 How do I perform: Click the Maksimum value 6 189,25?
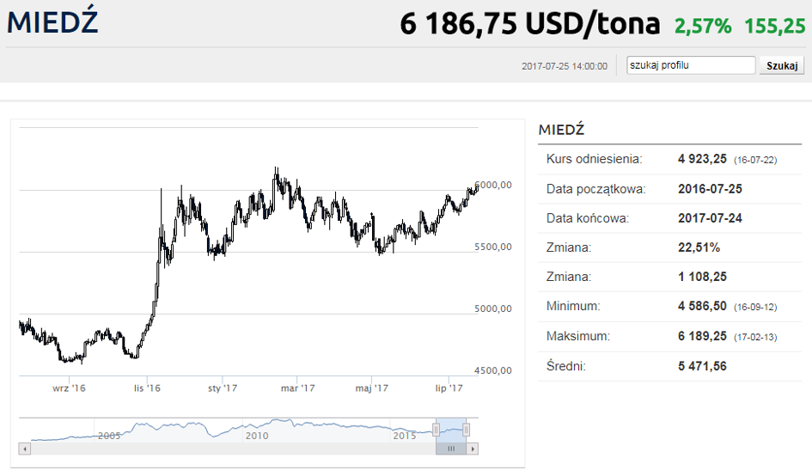pos(702,336)
